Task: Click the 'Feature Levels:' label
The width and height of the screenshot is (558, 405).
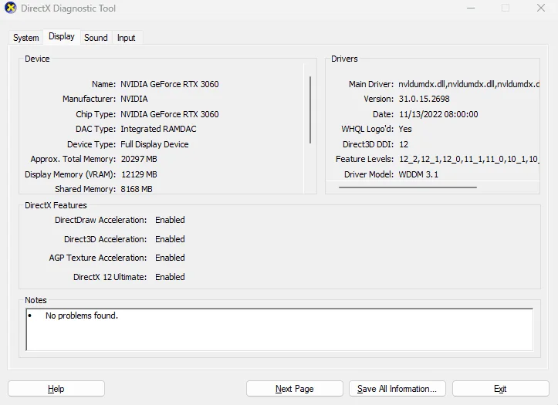Action: pos(364,159)
